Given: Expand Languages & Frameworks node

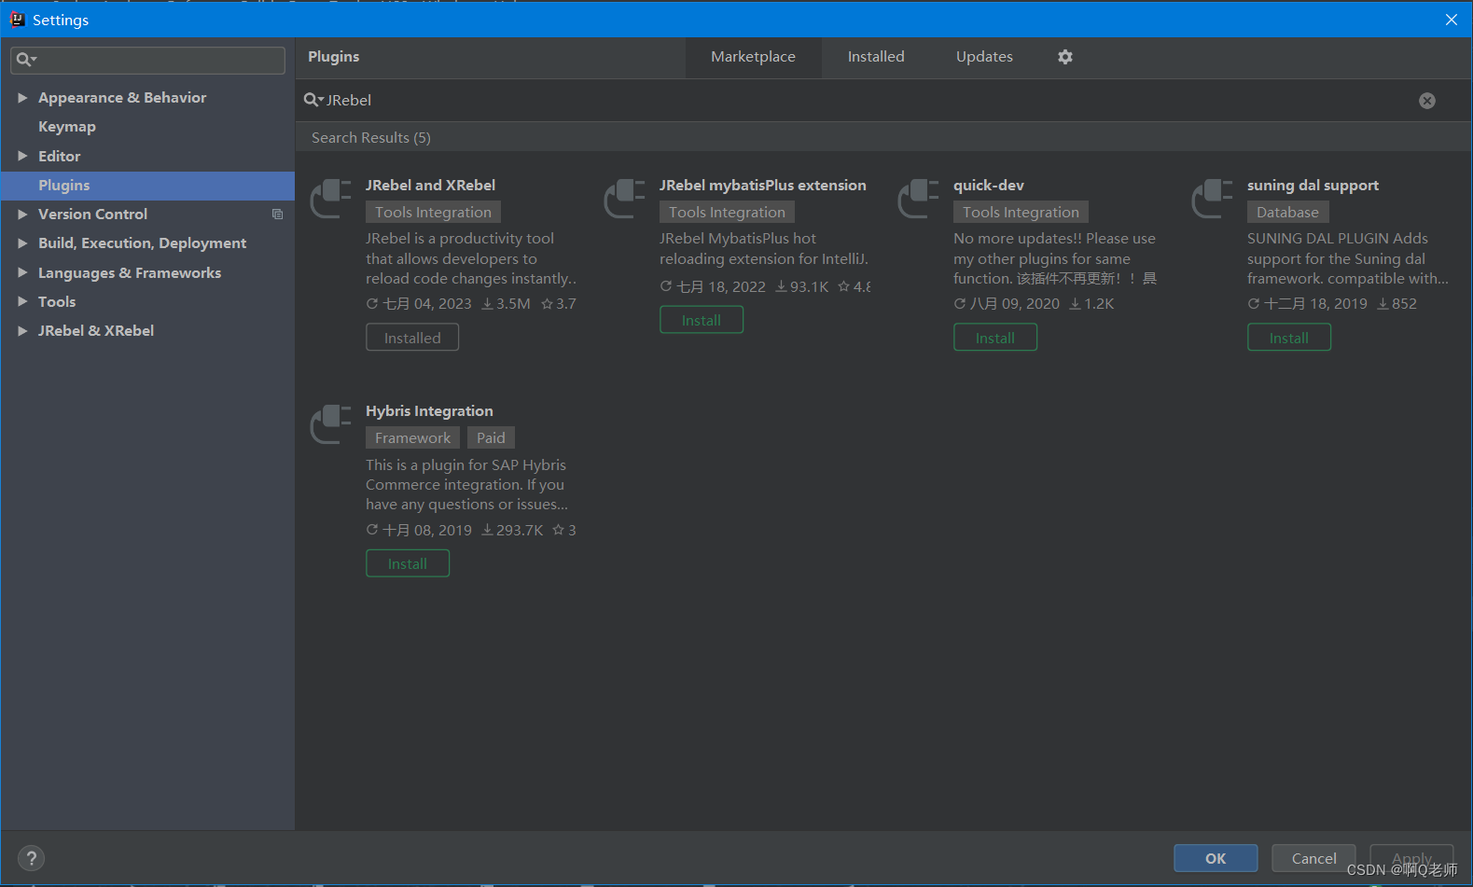Looking at the screenshot, I should (22, 272).
